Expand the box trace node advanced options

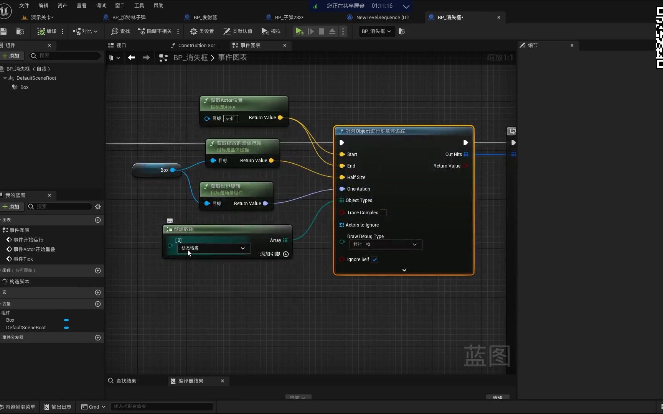404,270
